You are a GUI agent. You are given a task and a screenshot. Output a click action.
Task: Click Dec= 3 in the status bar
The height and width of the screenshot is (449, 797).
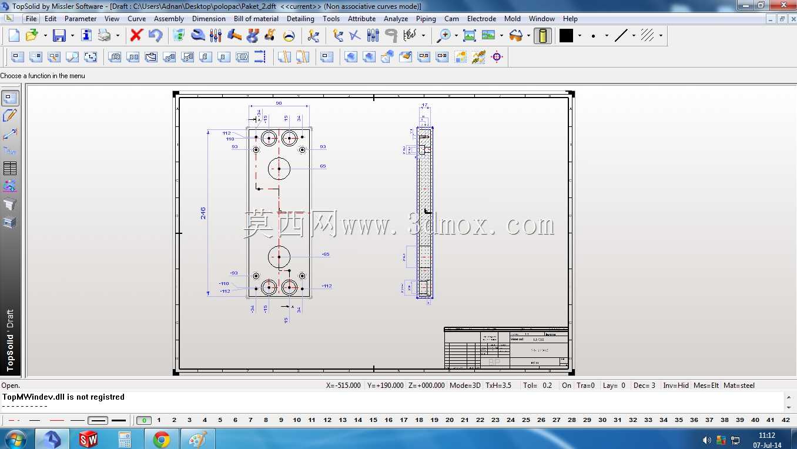click(x=645, y=386)
